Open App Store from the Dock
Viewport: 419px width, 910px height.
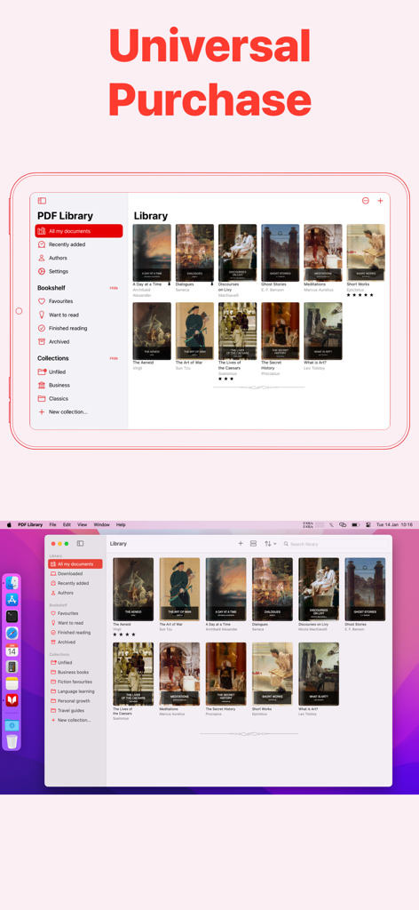tap(12, 600)
